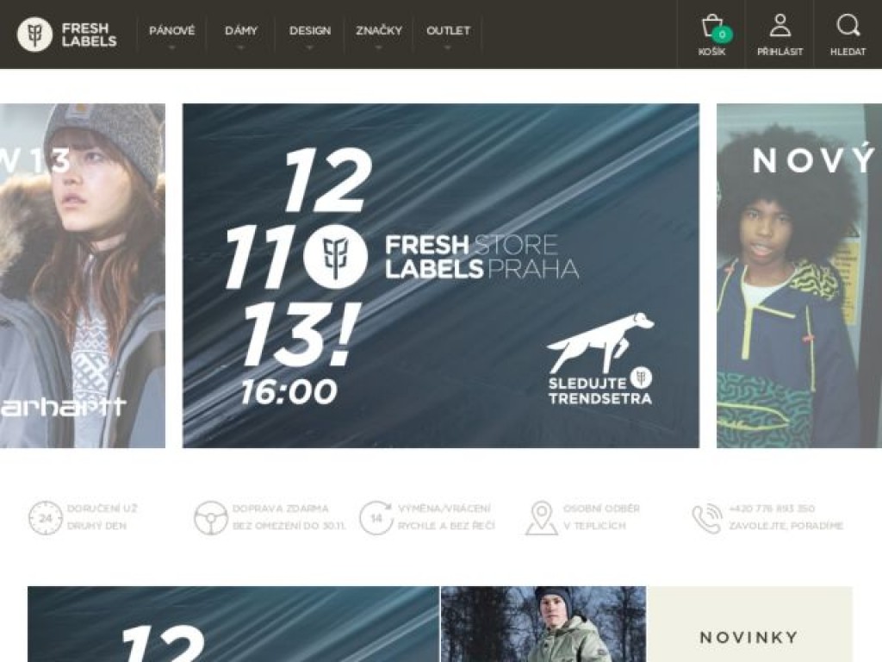Click the 24-hour delivery clock icon
Image resolution: width=882 pixels, height=662 pixels.
45,517
